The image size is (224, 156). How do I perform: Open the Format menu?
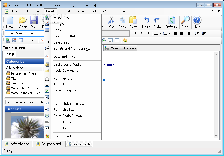click(65, 11)
